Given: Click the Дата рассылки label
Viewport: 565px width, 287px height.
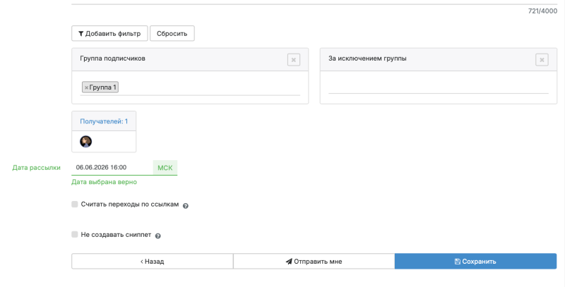Looking at the screenshot, I should [x=37, y=168].
